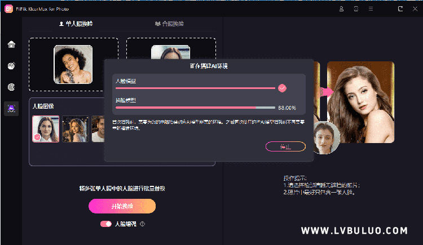This screenshot has height=245, width=423.
Task: Click the pink-orange 开始换脸 button
Action: click(122, 206)
